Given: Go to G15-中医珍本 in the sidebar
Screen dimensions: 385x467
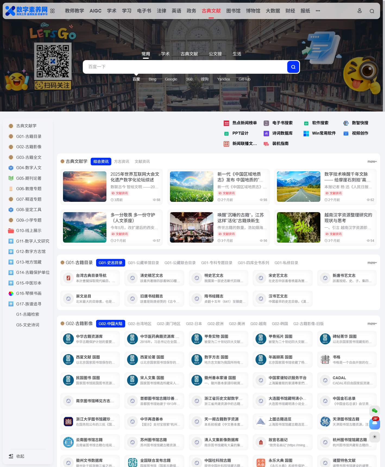Looking at the screenshot, I should click(29, 283).
